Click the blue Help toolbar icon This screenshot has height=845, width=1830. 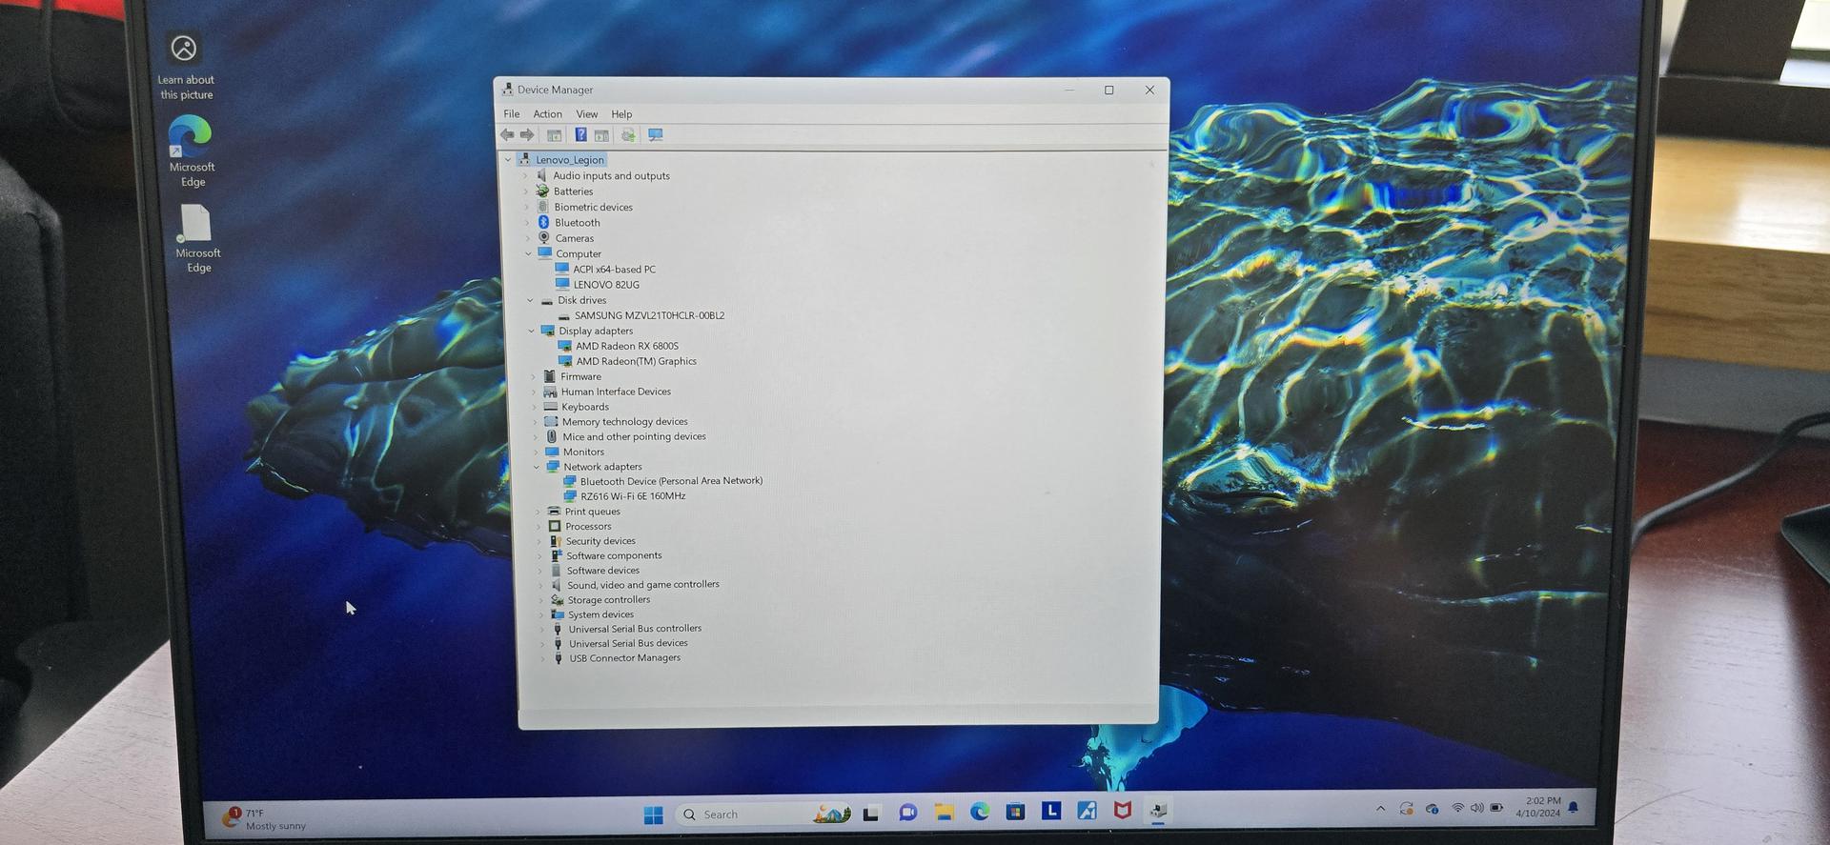(x=580, y=135)
